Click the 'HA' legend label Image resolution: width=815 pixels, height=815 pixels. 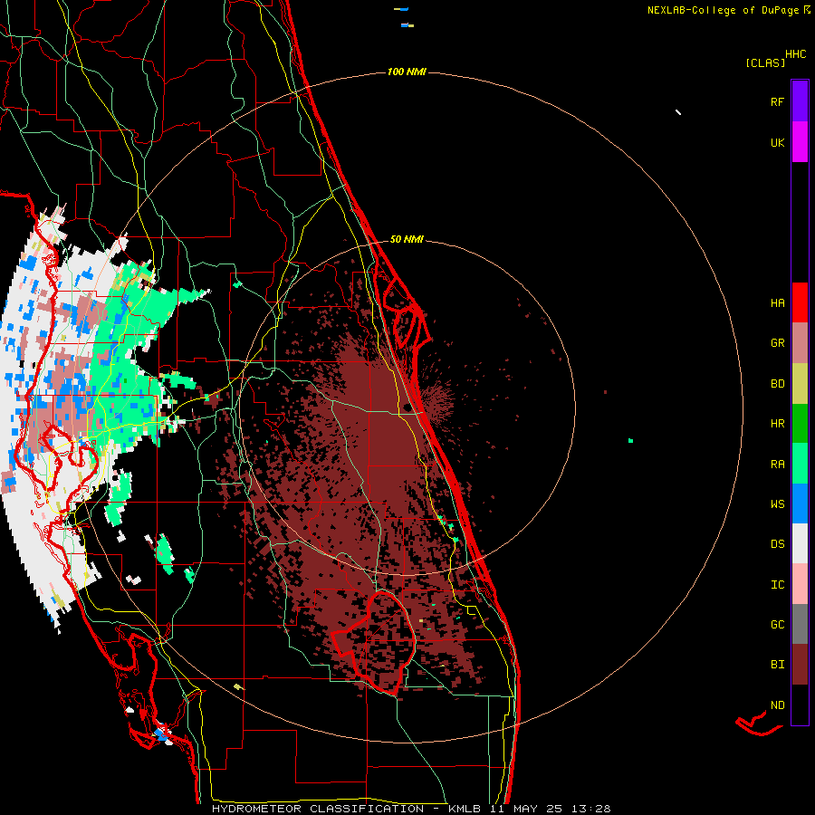coord(777,303)
